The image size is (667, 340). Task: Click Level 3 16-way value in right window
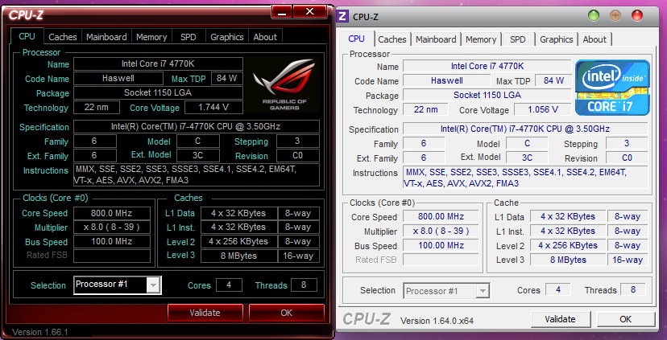click(628, 260)
